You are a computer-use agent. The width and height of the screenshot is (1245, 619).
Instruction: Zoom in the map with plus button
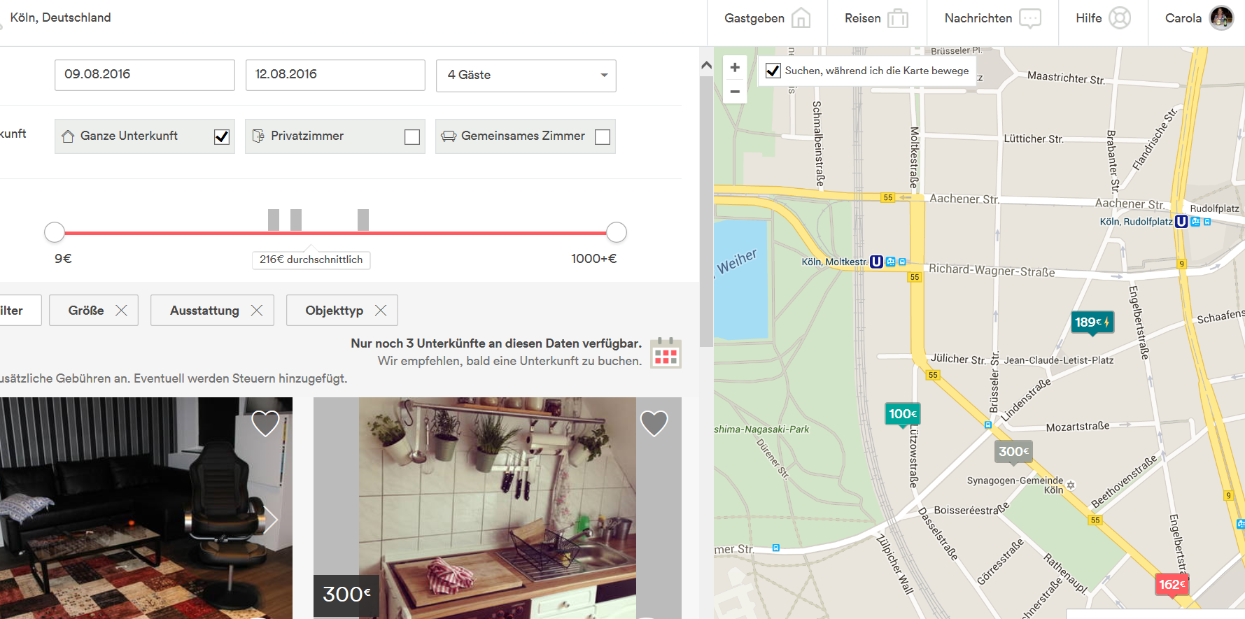(x=735, y=68)
